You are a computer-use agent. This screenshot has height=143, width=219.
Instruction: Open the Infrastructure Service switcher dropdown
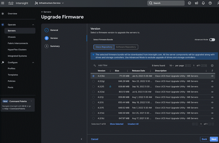(x=49, y=3)
